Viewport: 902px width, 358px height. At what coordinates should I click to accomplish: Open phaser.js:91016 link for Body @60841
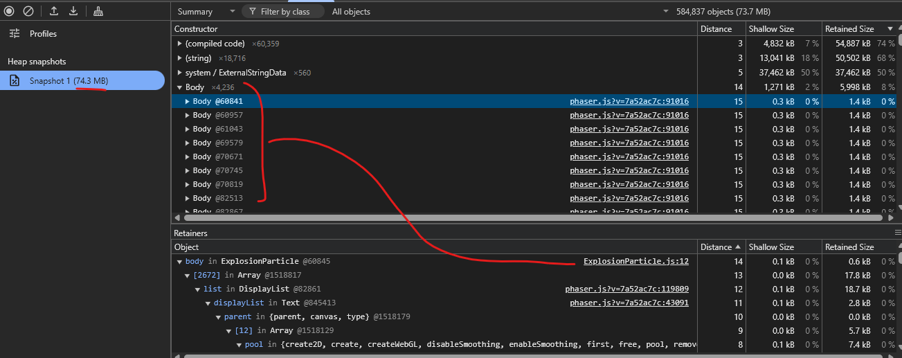pyautogui.click(x=629, y=101)
